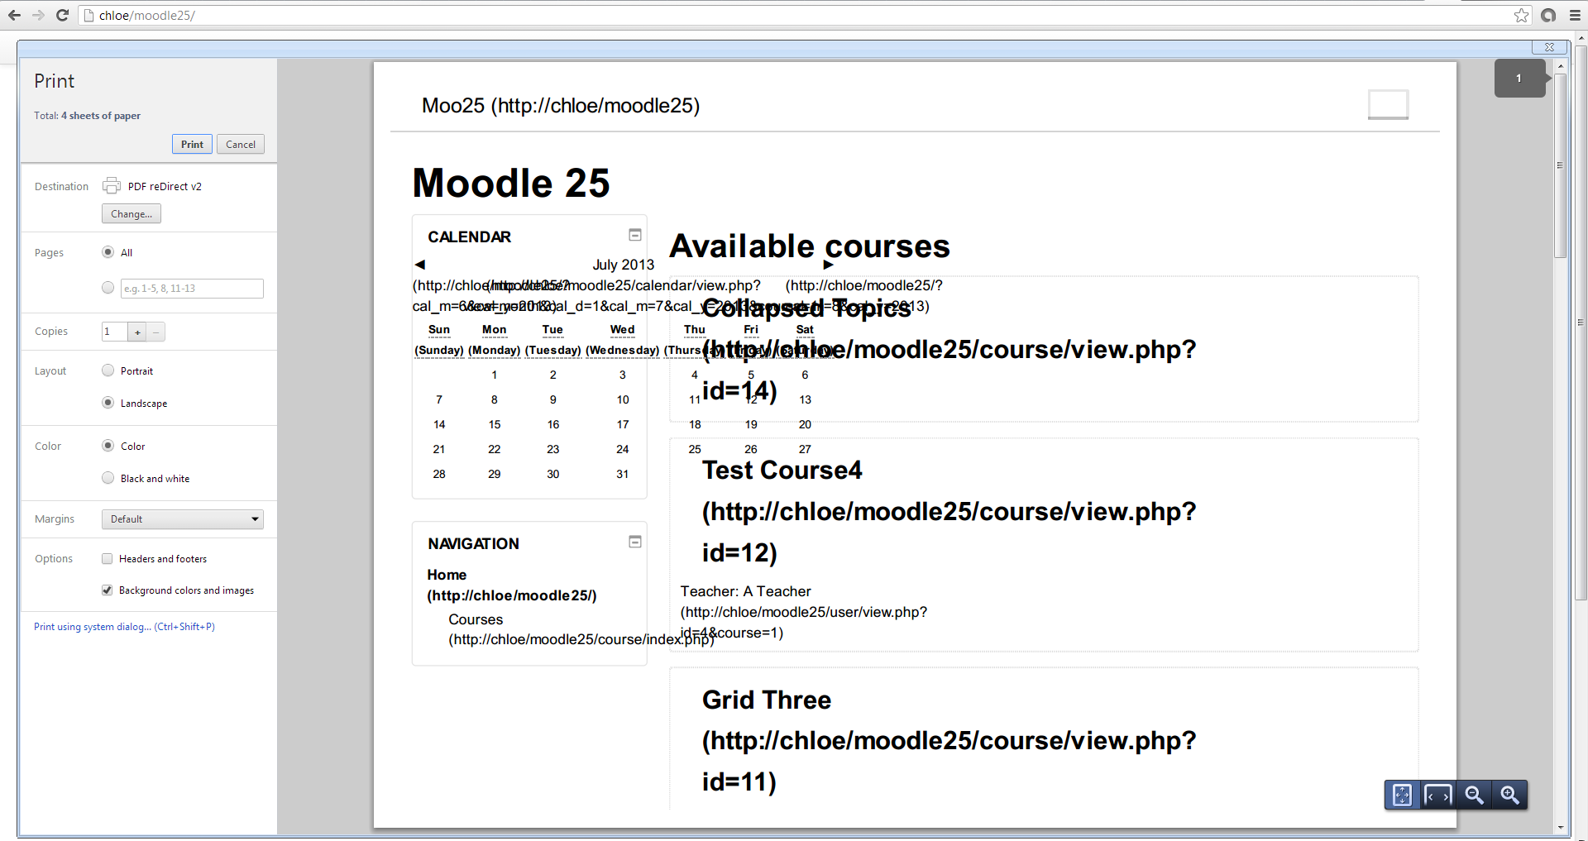Viewport: 1588px width, 841px height.
Task: Click the Print button
Action: click(x=192, y=144)
